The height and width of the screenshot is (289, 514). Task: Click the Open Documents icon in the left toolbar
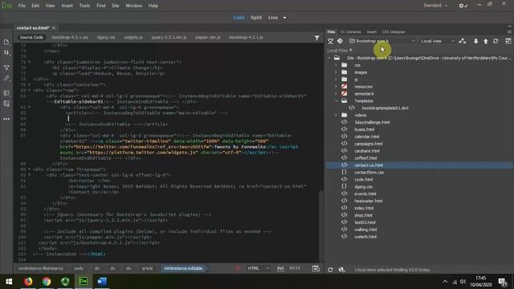(x=6, y=42)
